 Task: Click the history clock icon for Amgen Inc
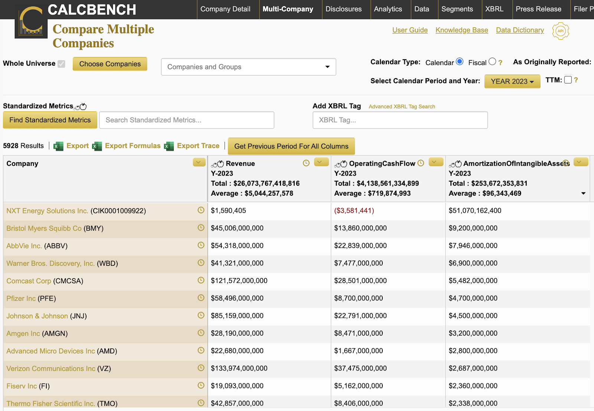[x=201, y=333]
